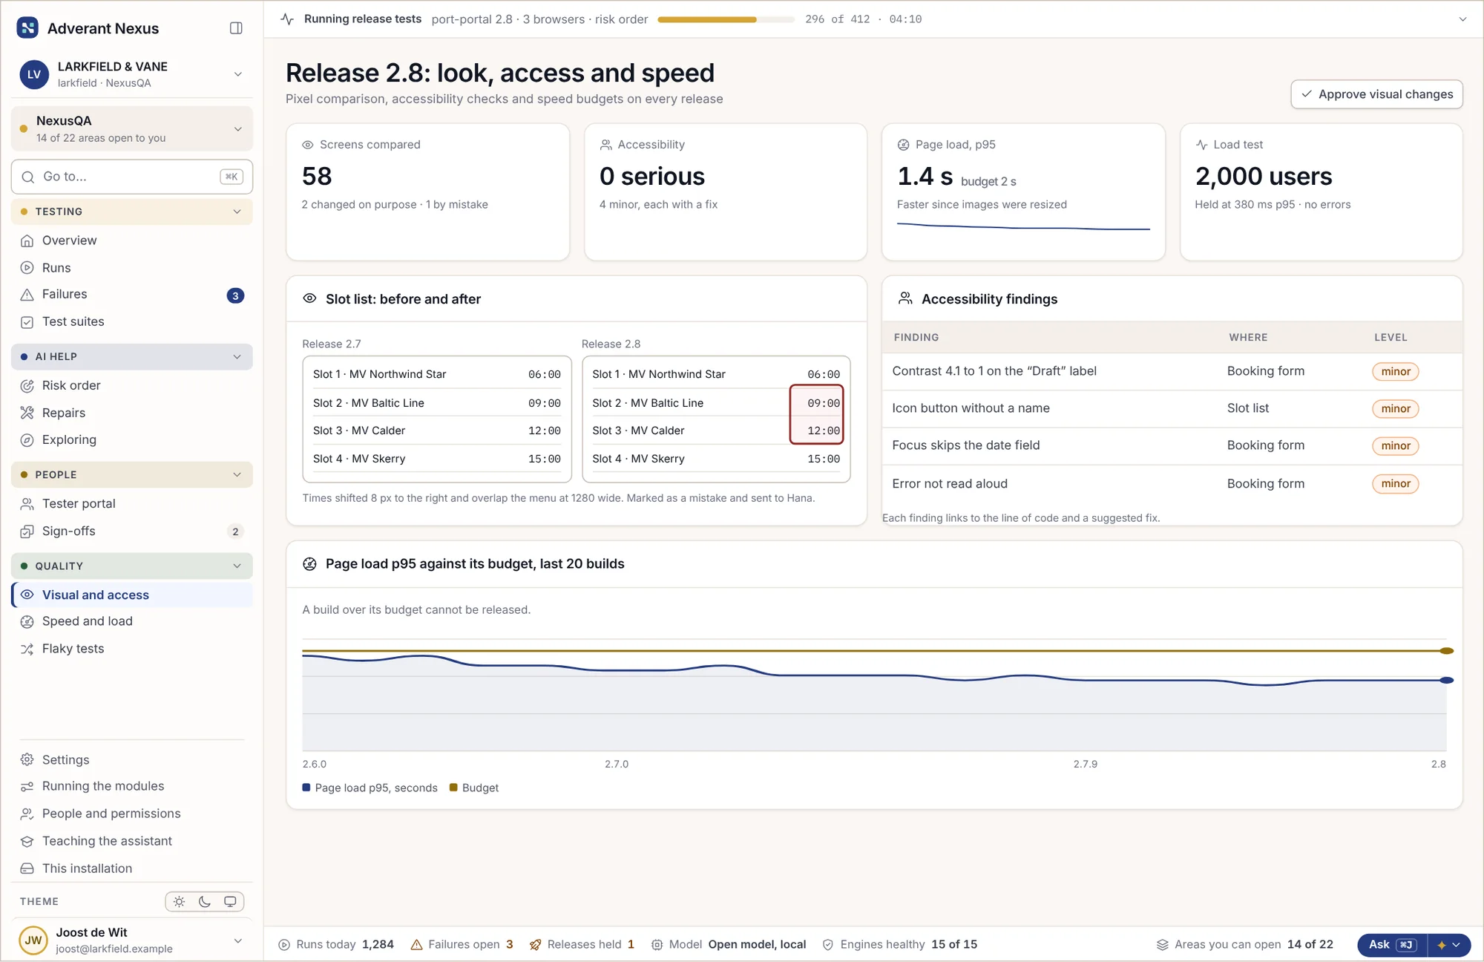Image resolution: width=1484 pixels, height=962 pixels.
Task: Click minor badge for Focus skips the date field
Action: (1395, 446)
